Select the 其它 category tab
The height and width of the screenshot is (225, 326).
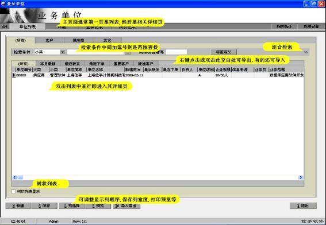pos(107,41)
